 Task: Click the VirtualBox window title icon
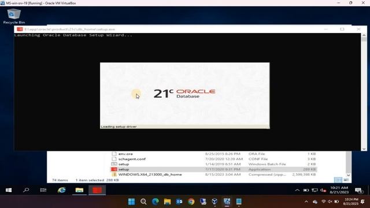pos(2,3)
